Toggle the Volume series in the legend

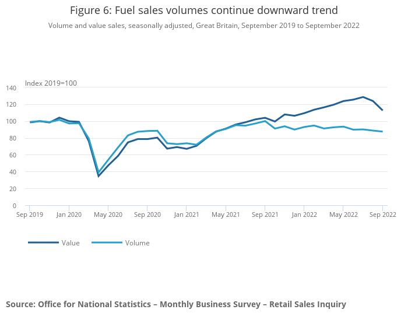(x=137, y=243)
